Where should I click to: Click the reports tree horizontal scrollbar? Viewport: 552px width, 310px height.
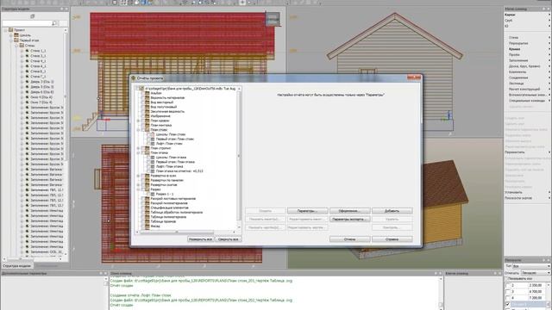[186, 232]
